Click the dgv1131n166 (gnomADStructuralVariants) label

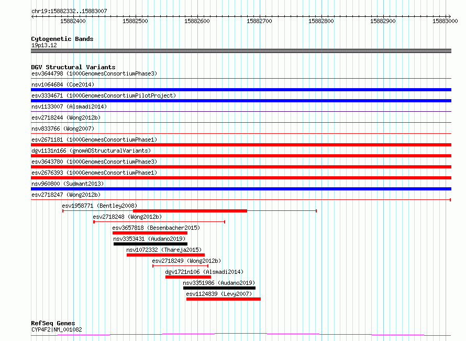[x=91, y=151]
